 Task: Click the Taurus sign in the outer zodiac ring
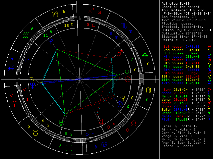[x=36, y=133]
